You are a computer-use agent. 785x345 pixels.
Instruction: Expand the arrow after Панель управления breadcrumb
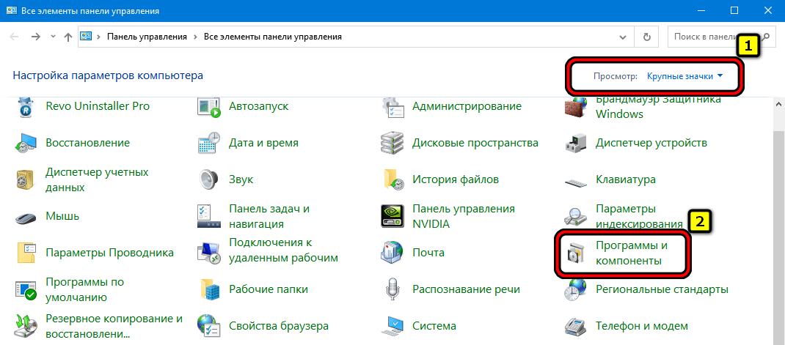coord(195,37)
